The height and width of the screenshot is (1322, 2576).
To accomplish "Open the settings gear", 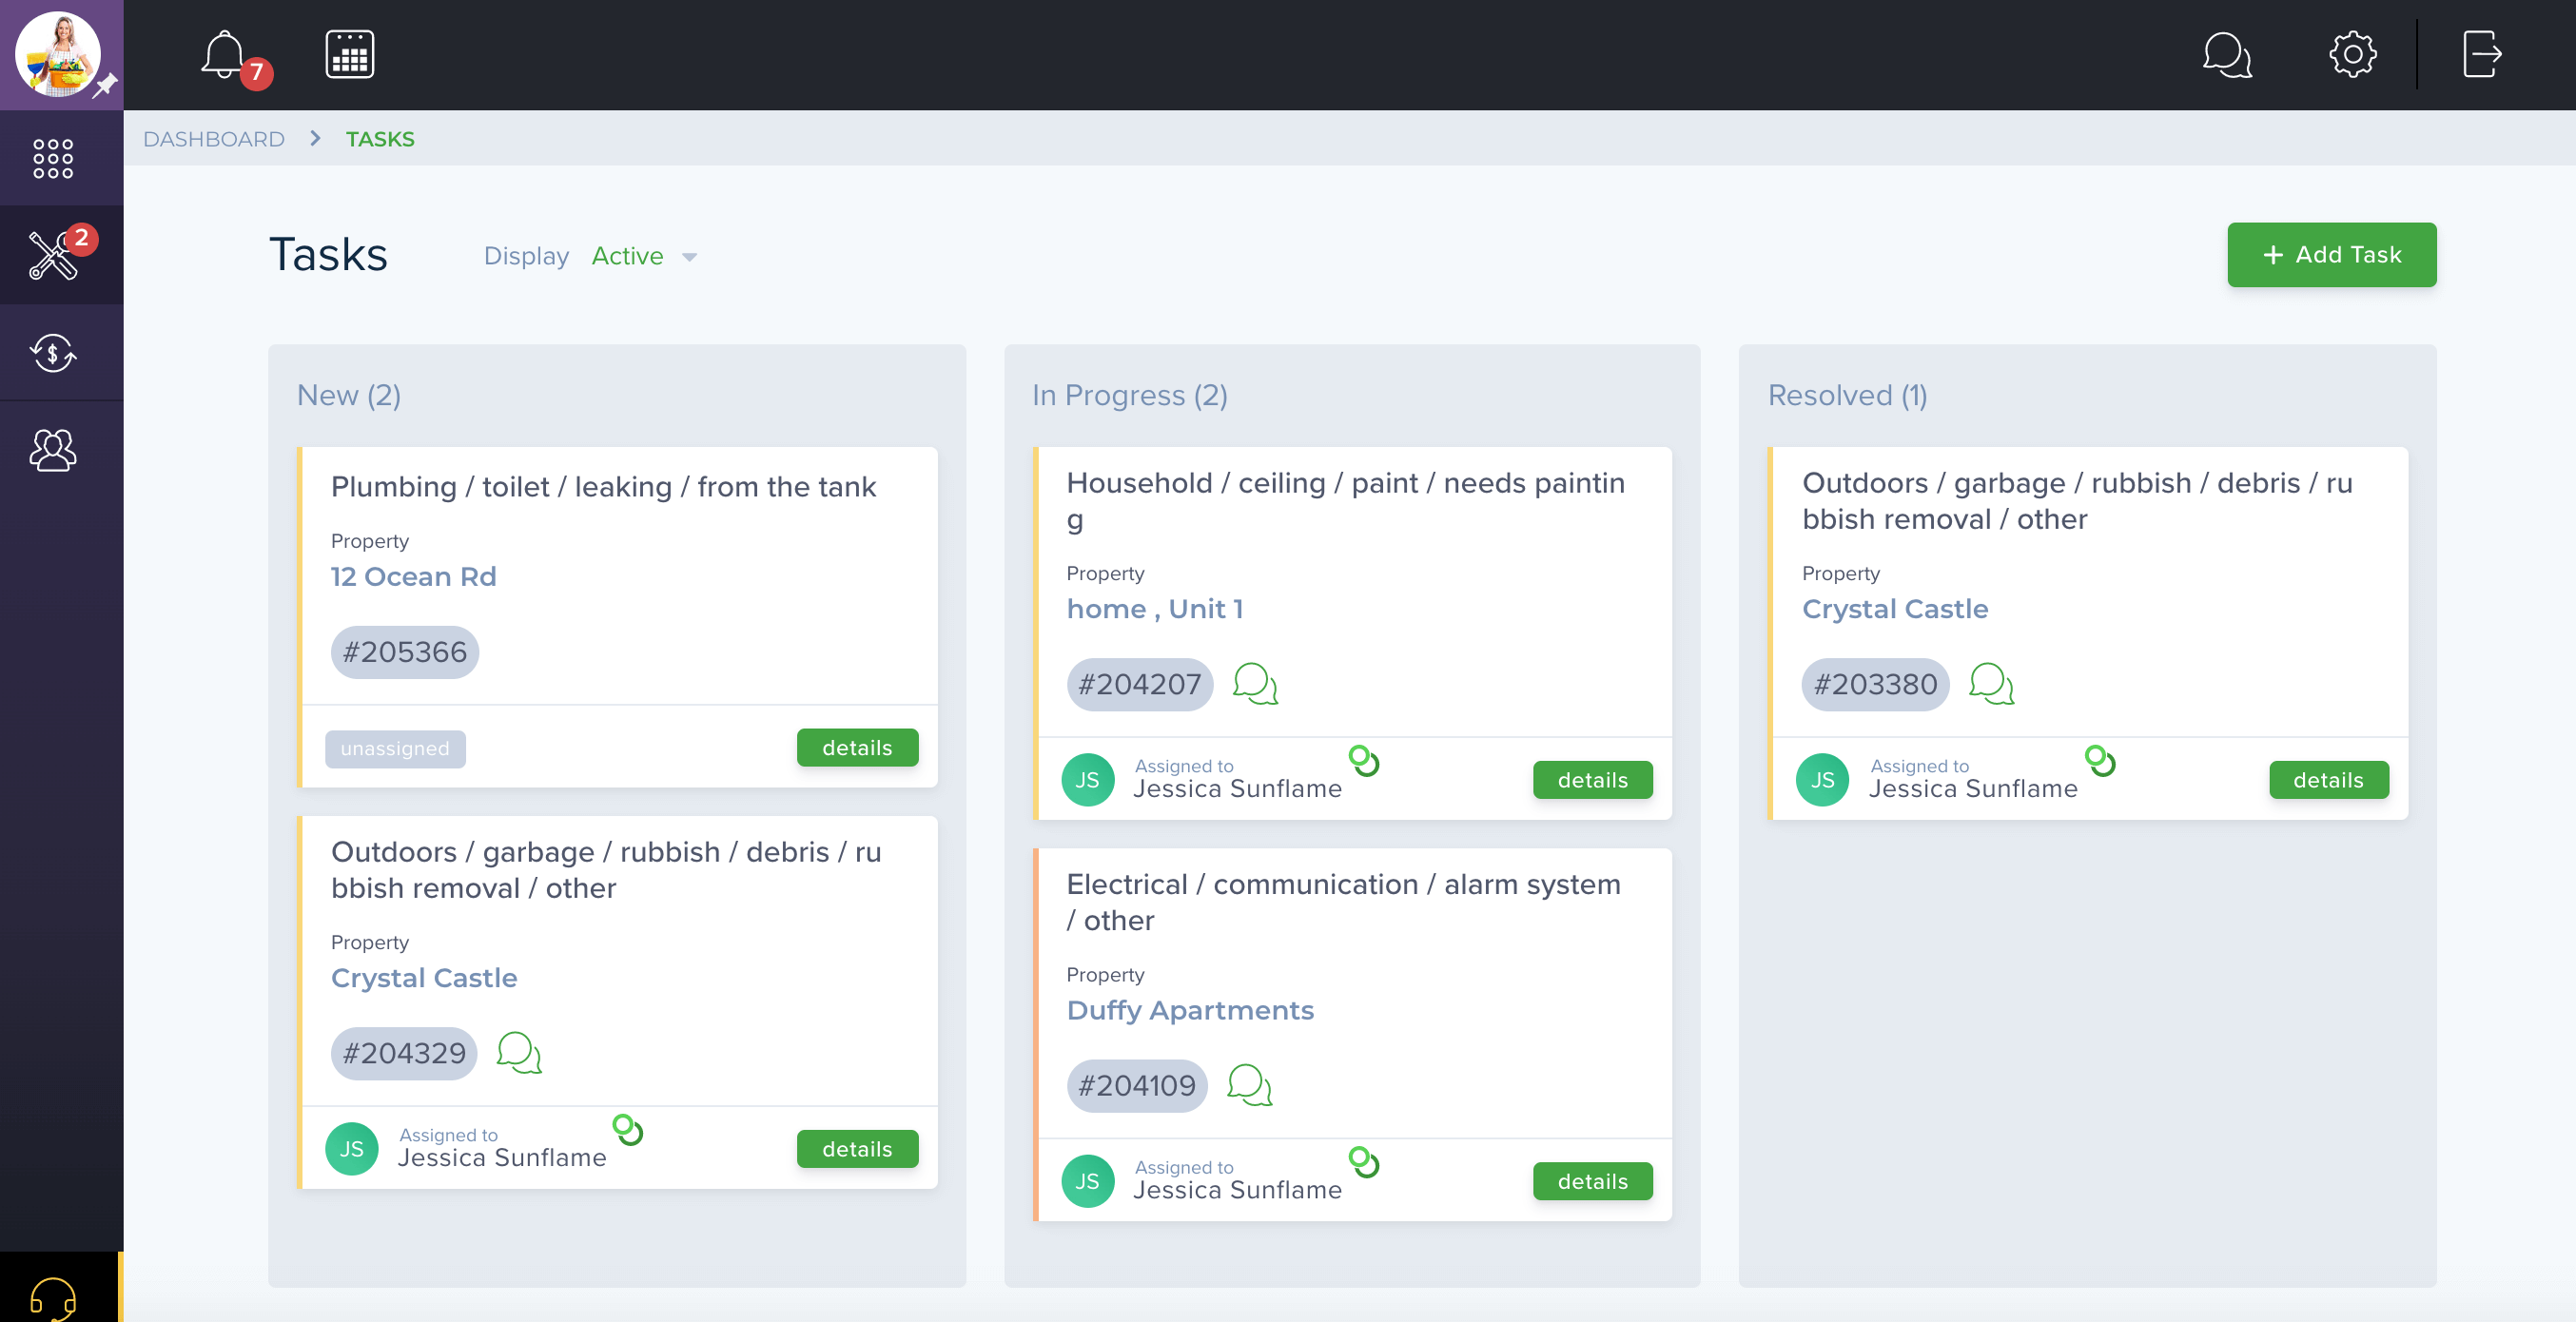I will click(x=2352, y=54).
